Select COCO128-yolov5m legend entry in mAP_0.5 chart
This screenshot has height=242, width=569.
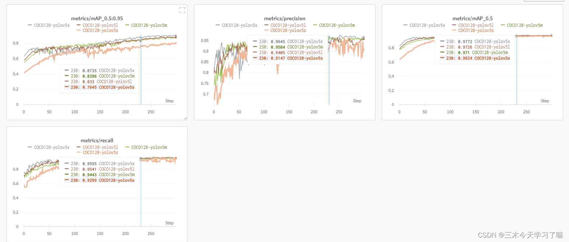pyautogui.click(x=521, y=25)
